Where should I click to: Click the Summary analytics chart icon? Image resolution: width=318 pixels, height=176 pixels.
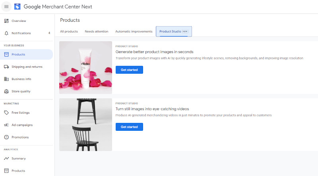(x=6, y=159)
